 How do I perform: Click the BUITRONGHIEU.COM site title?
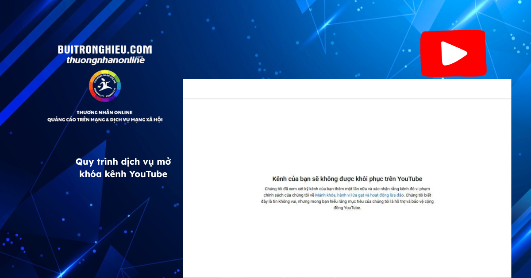[105, 50]
